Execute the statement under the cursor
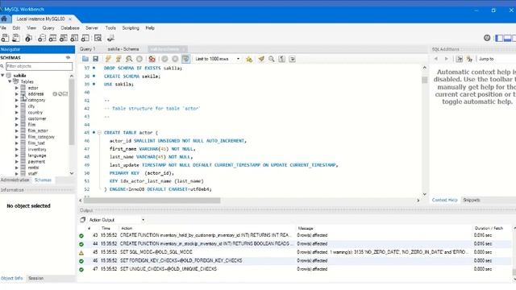The height and width of the screenshot is (290, 516). pos(119,59)
